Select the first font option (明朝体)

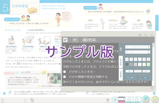tap(129, 71)
